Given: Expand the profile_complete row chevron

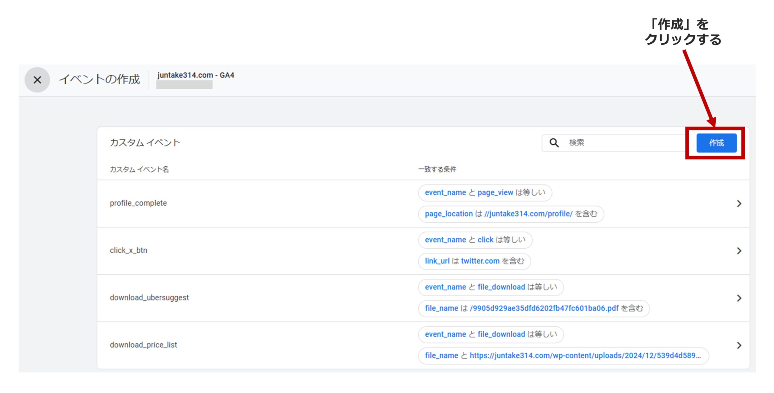Looking at the screenshot, I should pyautogui.click(x=739, y=204).
